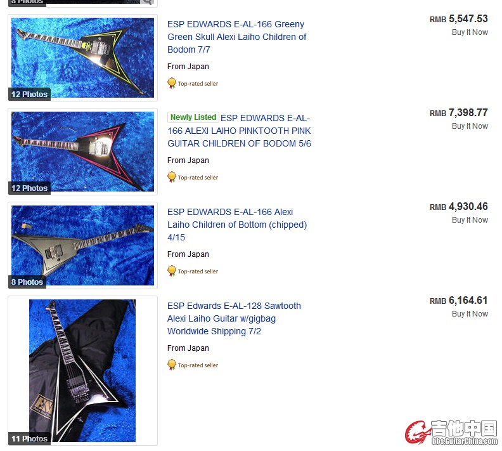Click top-rated seller badge icon on chipped listing
Viewport: 502px width, 451px height.
coord(172,271)
